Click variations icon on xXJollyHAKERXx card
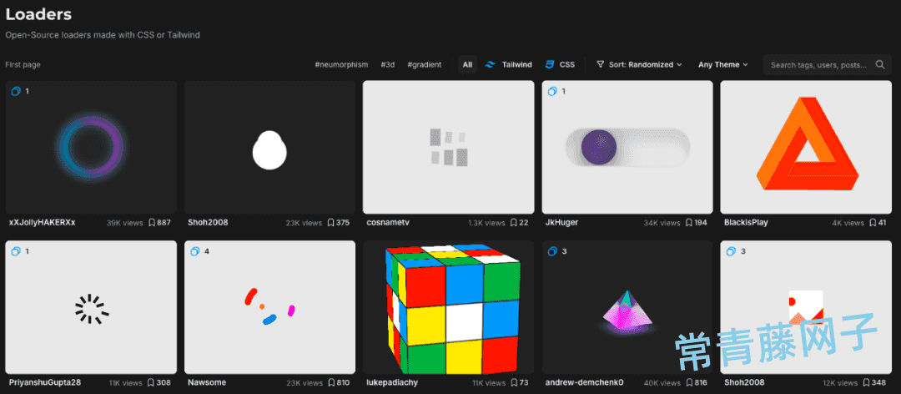Image resolution: width=901 pixels, height=394 pixels. click(16, 91)
